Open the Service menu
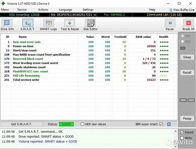Viewport: 196px width, 149px height. 22,10
